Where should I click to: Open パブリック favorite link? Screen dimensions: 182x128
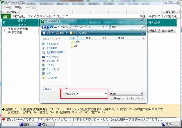pyautogui.click(x=50, y=78)
